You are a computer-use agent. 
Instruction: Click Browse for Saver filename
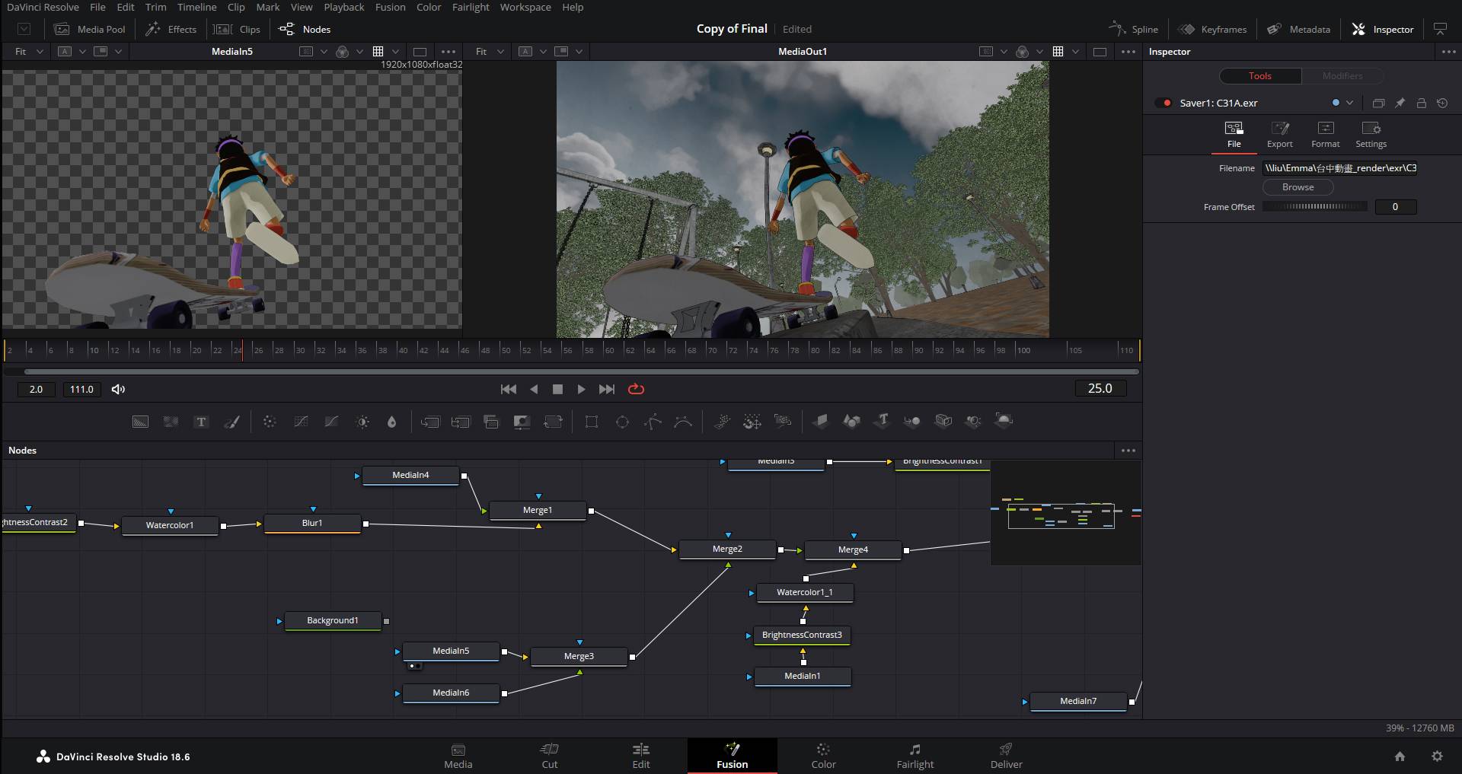click(1298, 187)
